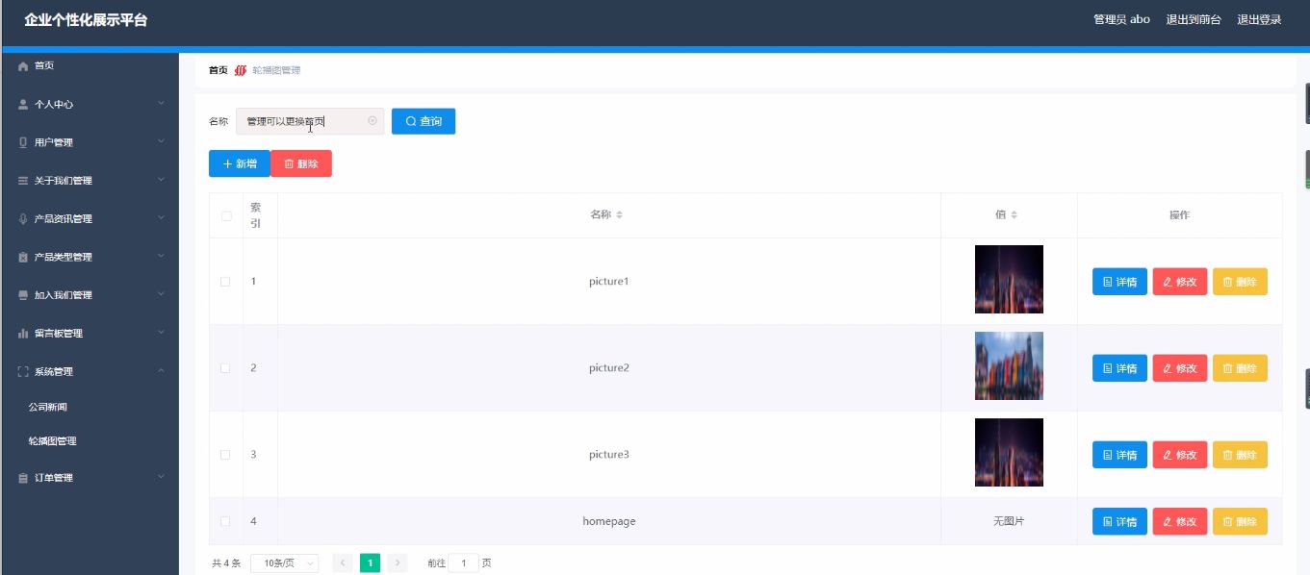Click the icon beside 订单管理
The width and height of the screenshot is (1310, 575).
point(23,478)
